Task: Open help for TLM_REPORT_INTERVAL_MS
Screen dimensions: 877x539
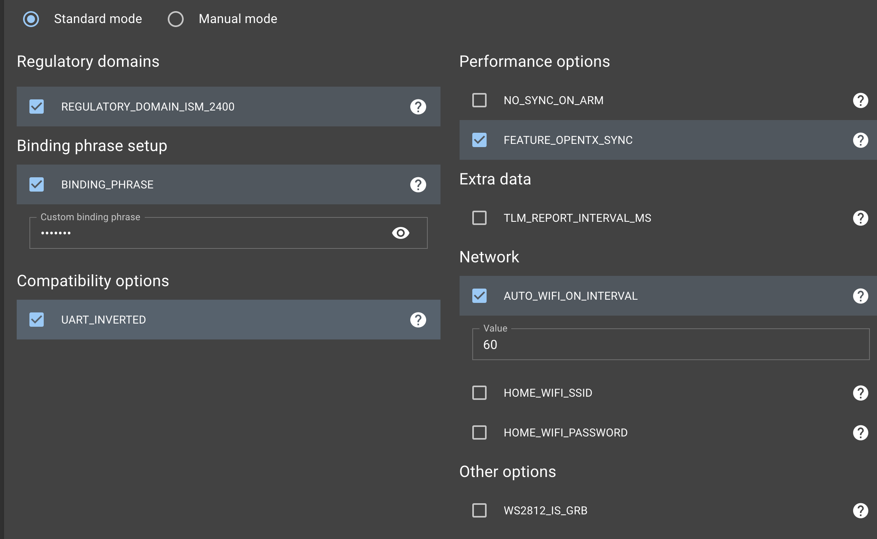Action: (x=861, y=218)
